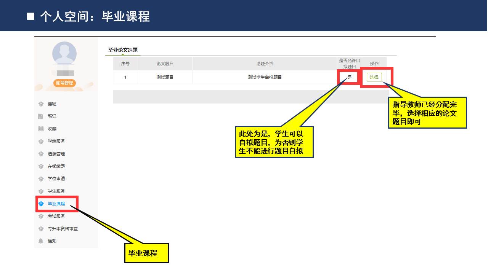This screenshot has height=274, width=488.
Task: Click the 在线缴费 sidebar icon
Action: pyautogui.click(x=41, y=166)
